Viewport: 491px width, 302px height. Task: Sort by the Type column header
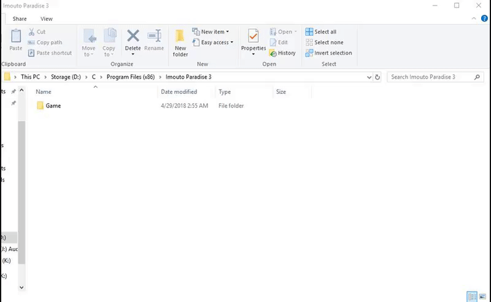[244, 92]
